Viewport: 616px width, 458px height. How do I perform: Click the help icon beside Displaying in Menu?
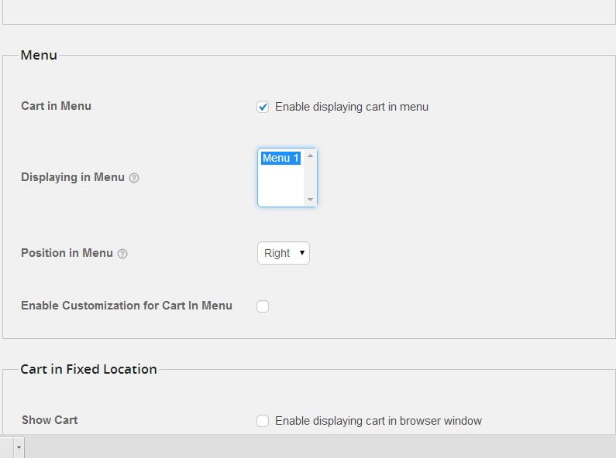134,178
